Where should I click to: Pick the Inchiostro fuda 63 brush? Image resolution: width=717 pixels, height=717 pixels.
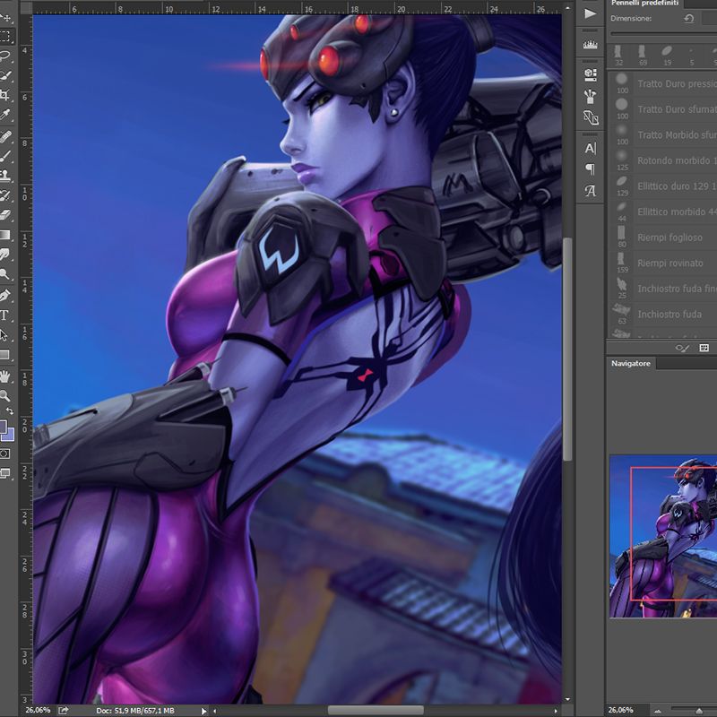[x=663, y=315]
